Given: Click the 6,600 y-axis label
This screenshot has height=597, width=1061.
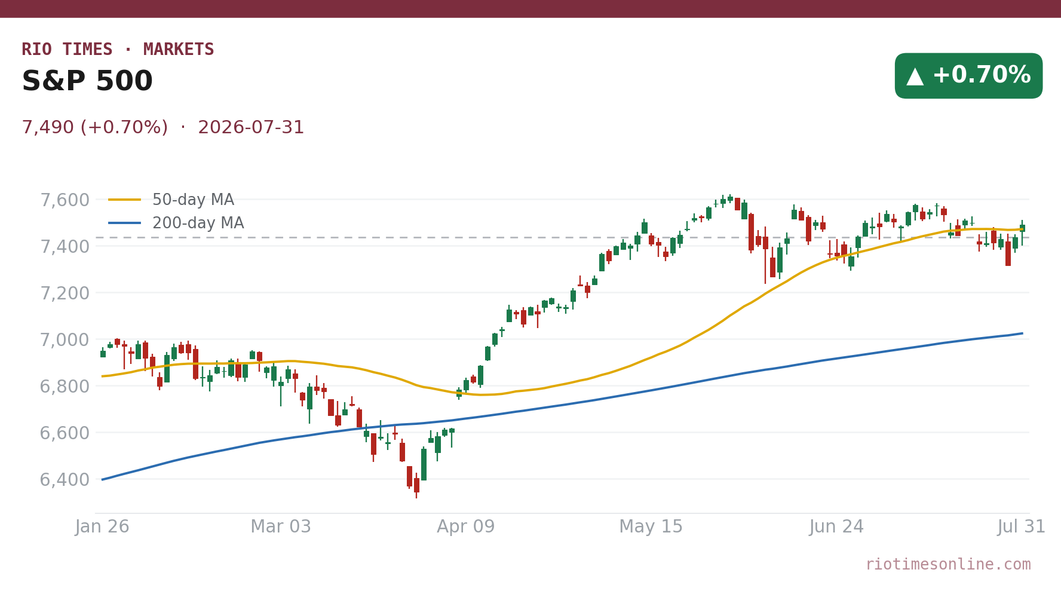Looking at the screenshot, I should 65,433.
